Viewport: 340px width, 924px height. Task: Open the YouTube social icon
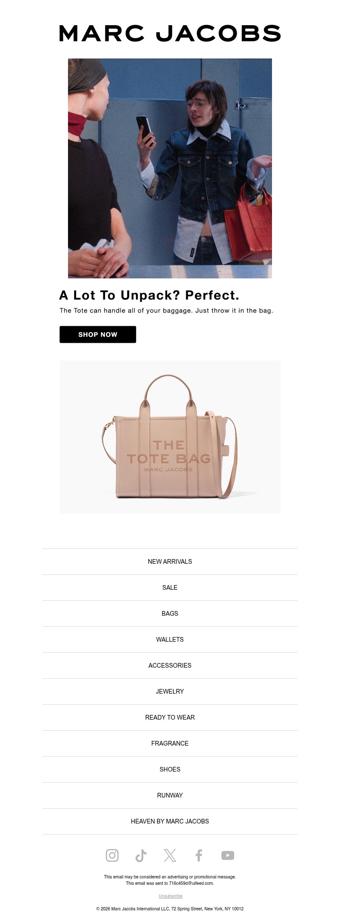pyautogui.click(x=228, y=855)
